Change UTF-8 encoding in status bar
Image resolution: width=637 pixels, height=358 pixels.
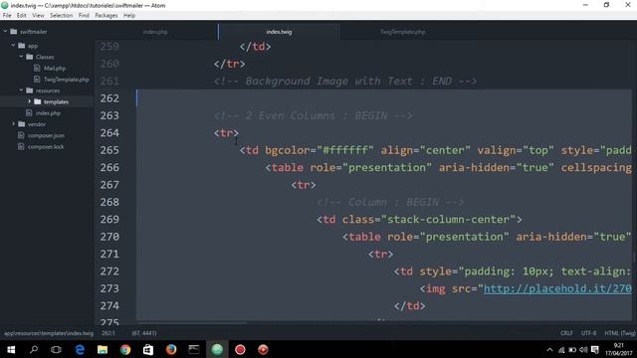588,333
